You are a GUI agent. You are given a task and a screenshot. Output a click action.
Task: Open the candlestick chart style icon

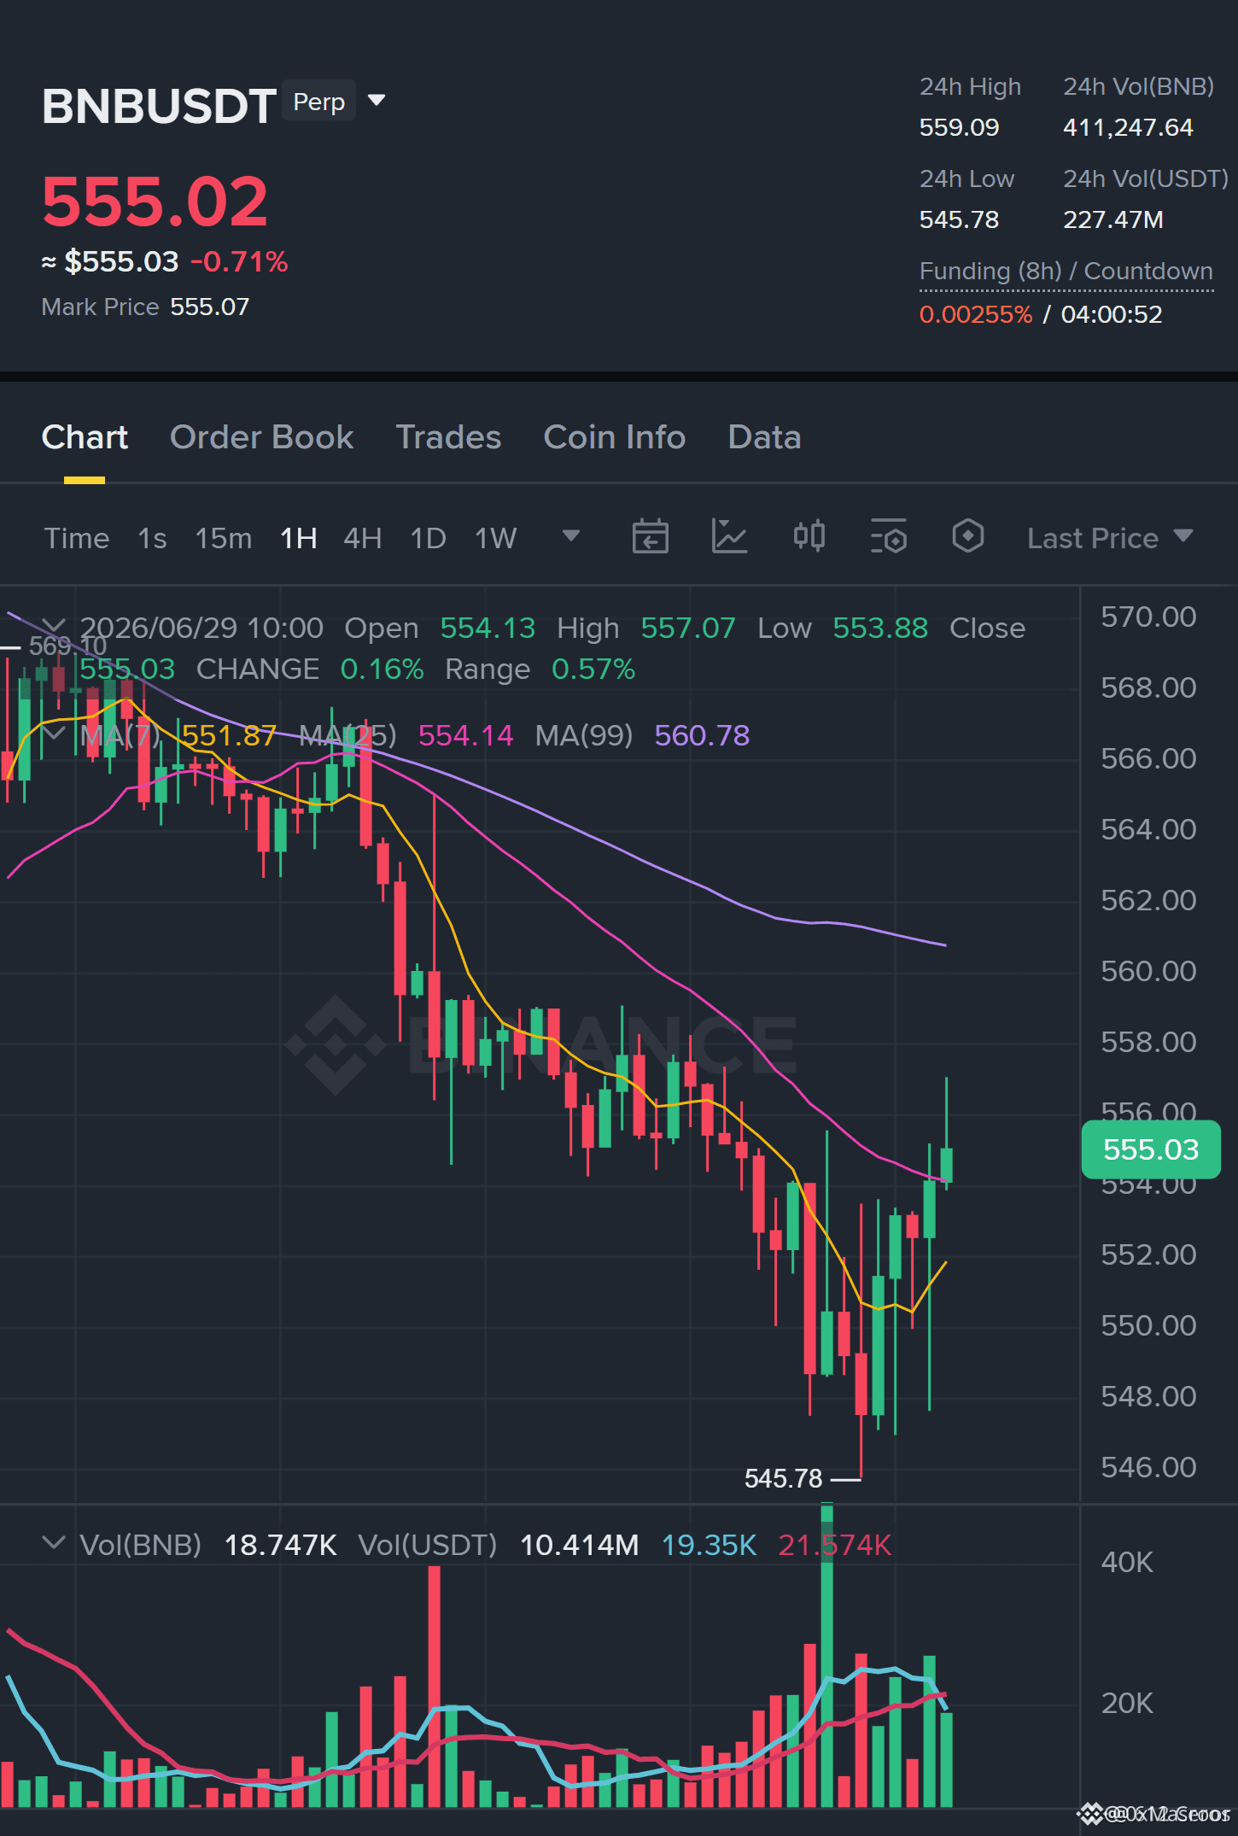coord(809,536)
